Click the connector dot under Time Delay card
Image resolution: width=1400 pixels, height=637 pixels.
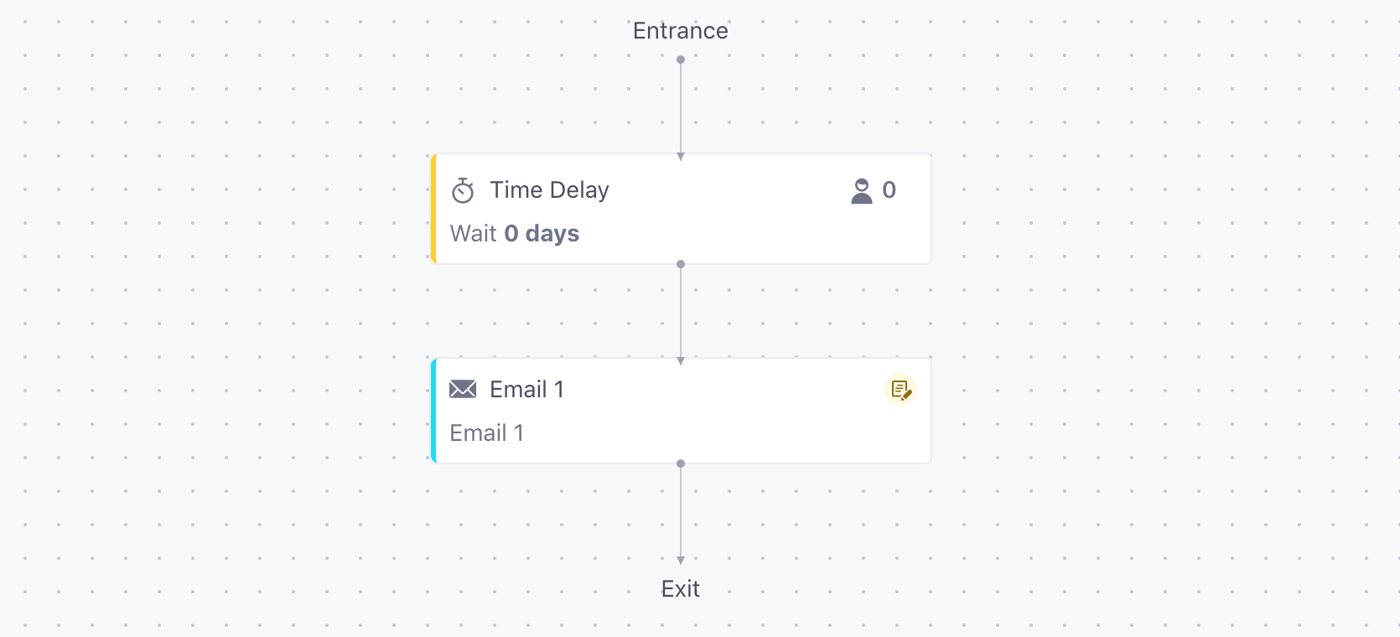(681, 264)
